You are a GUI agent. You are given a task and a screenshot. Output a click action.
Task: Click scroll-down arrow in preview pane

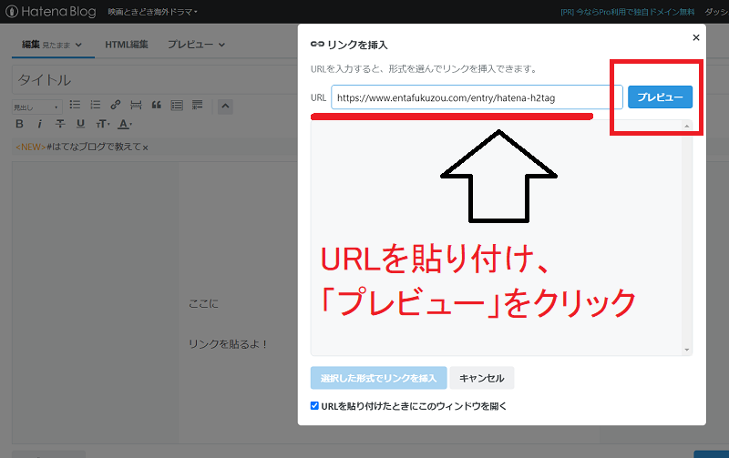[687, 350]
